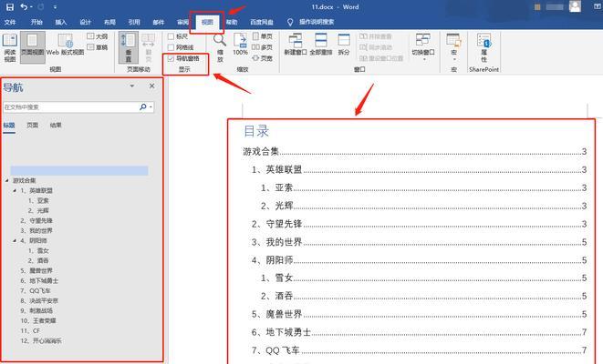Switch to 结果 (Results) navigation tab
603x364 pixels.
[56, 126]
